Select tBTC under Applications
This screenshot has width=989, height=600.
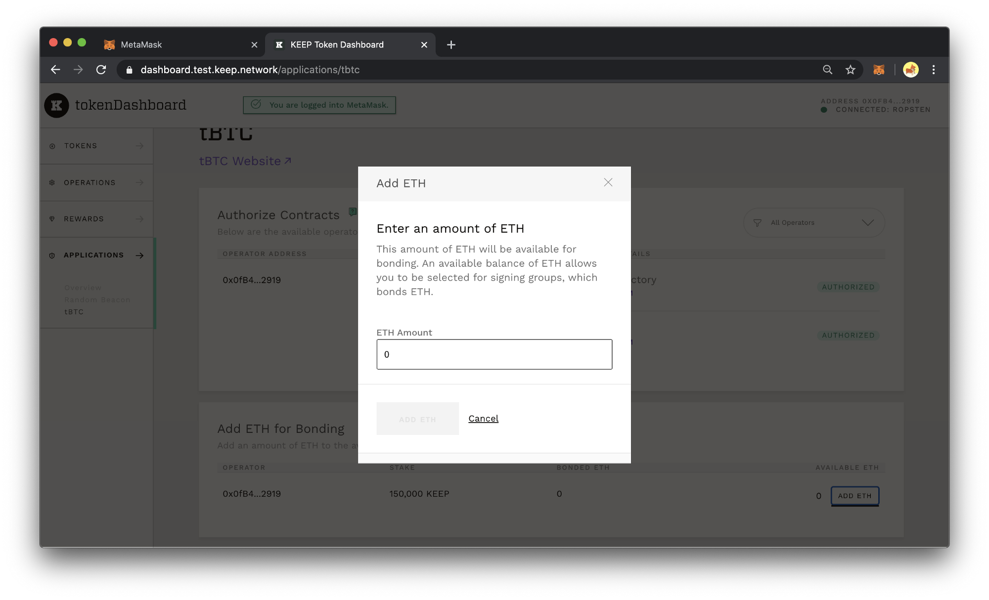pos(74,312)
